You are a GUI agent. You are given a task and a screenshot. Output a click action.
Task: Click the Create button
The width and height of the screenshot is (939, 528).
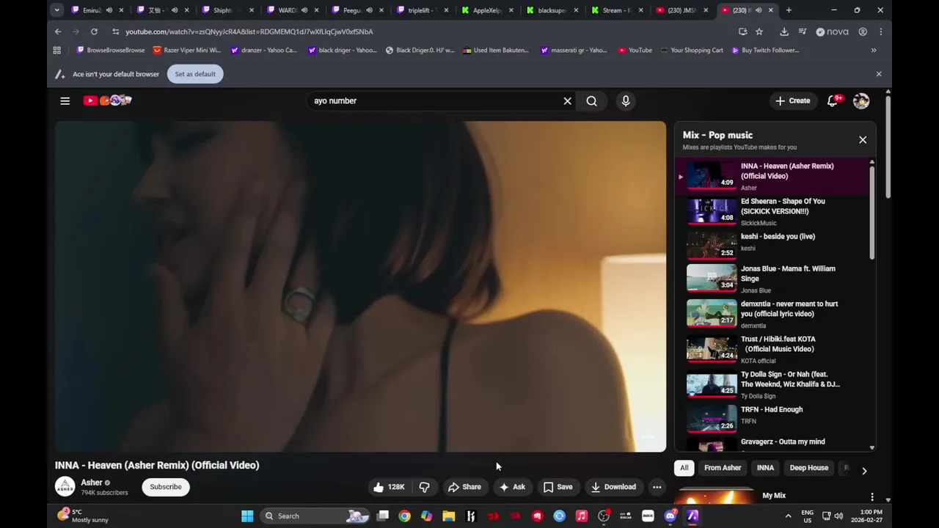[793, 100]
